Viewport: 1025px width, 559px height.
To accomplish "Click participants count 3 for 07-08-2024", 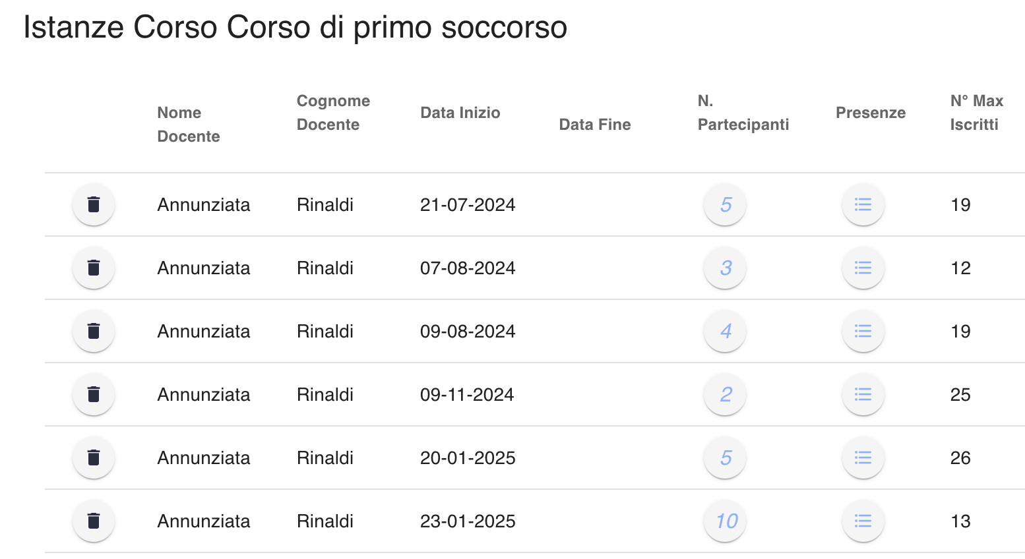I will tap(725, 268).
